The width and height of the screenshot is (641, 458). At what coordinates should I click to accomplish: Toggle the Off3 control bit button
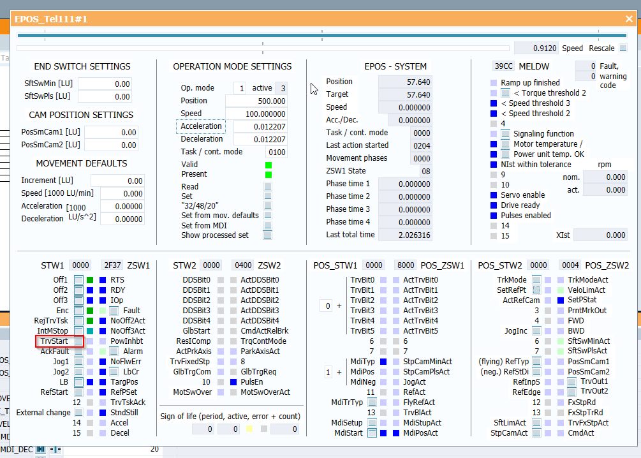78,300
